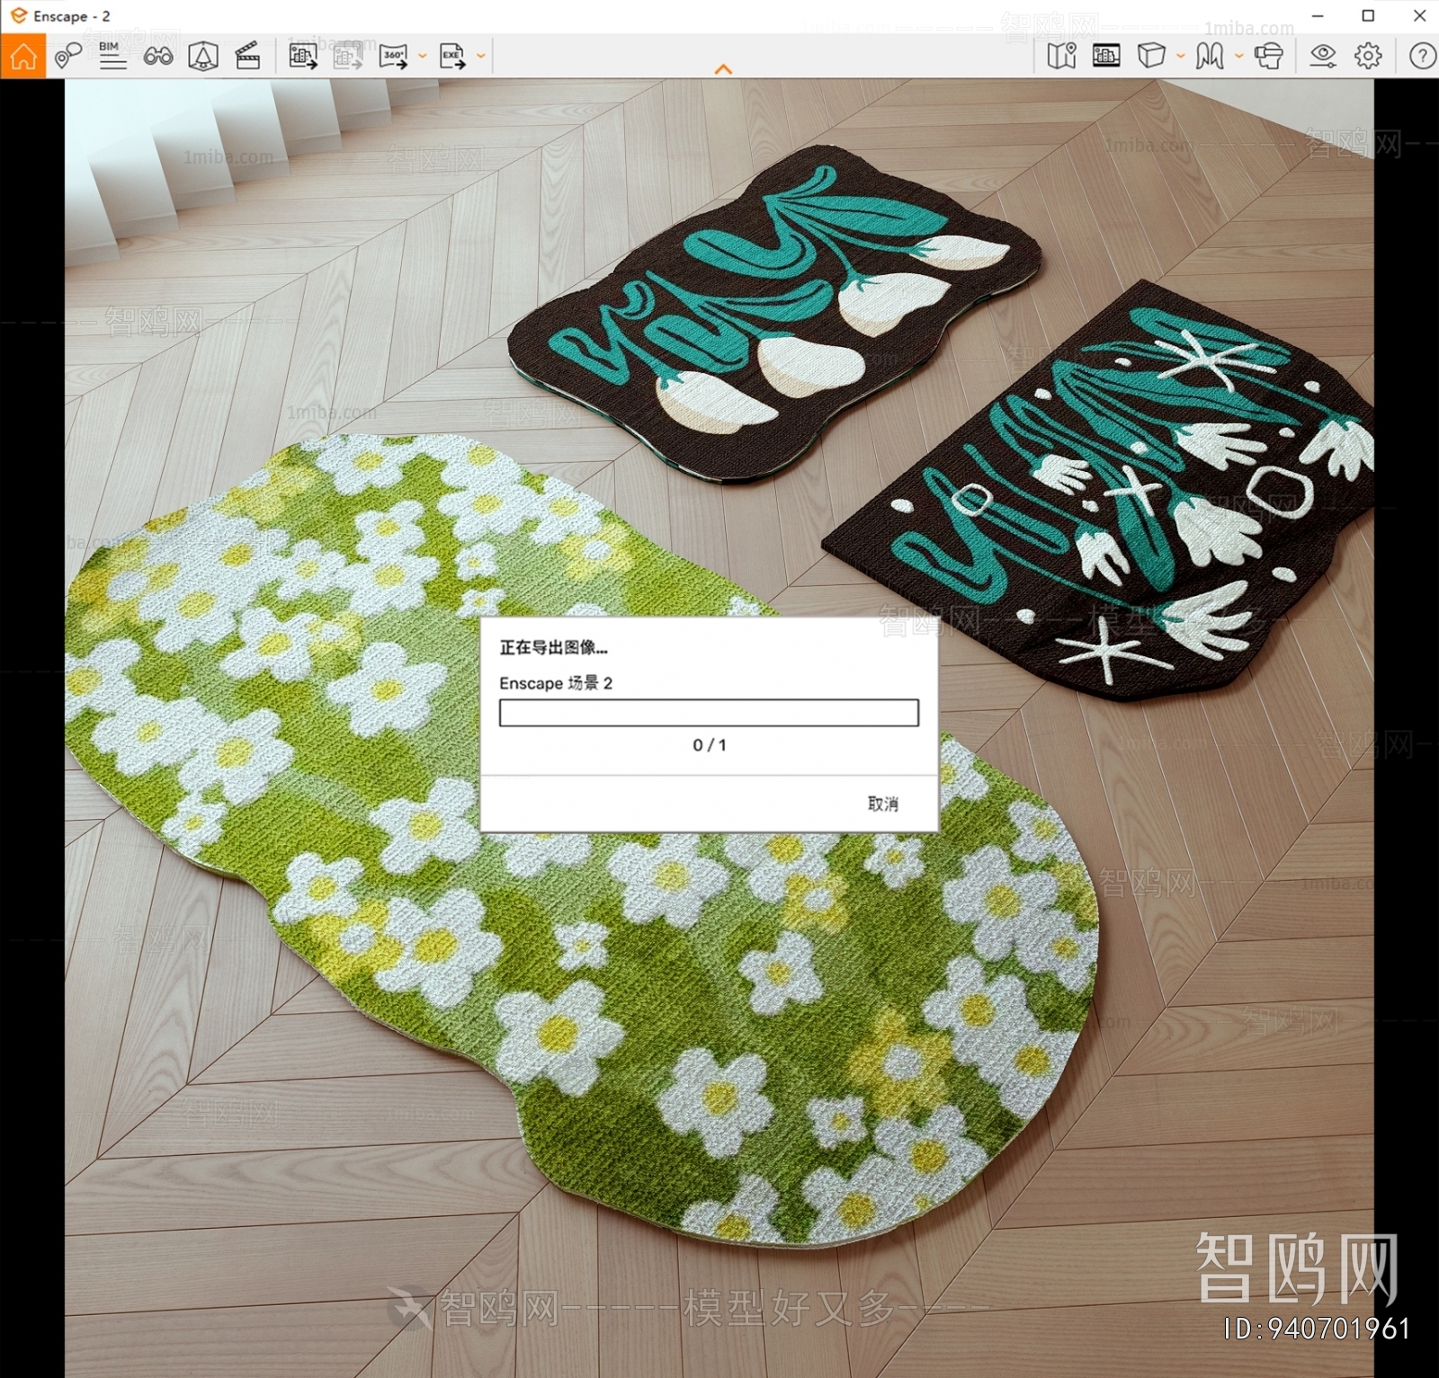Close the Enscape window
The image size is (1439, 1378).
click(x=1419, y=16)
